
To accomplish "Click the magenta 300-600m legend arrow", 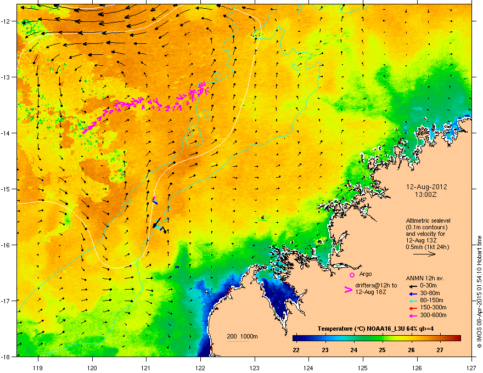I will click(413, 315).
